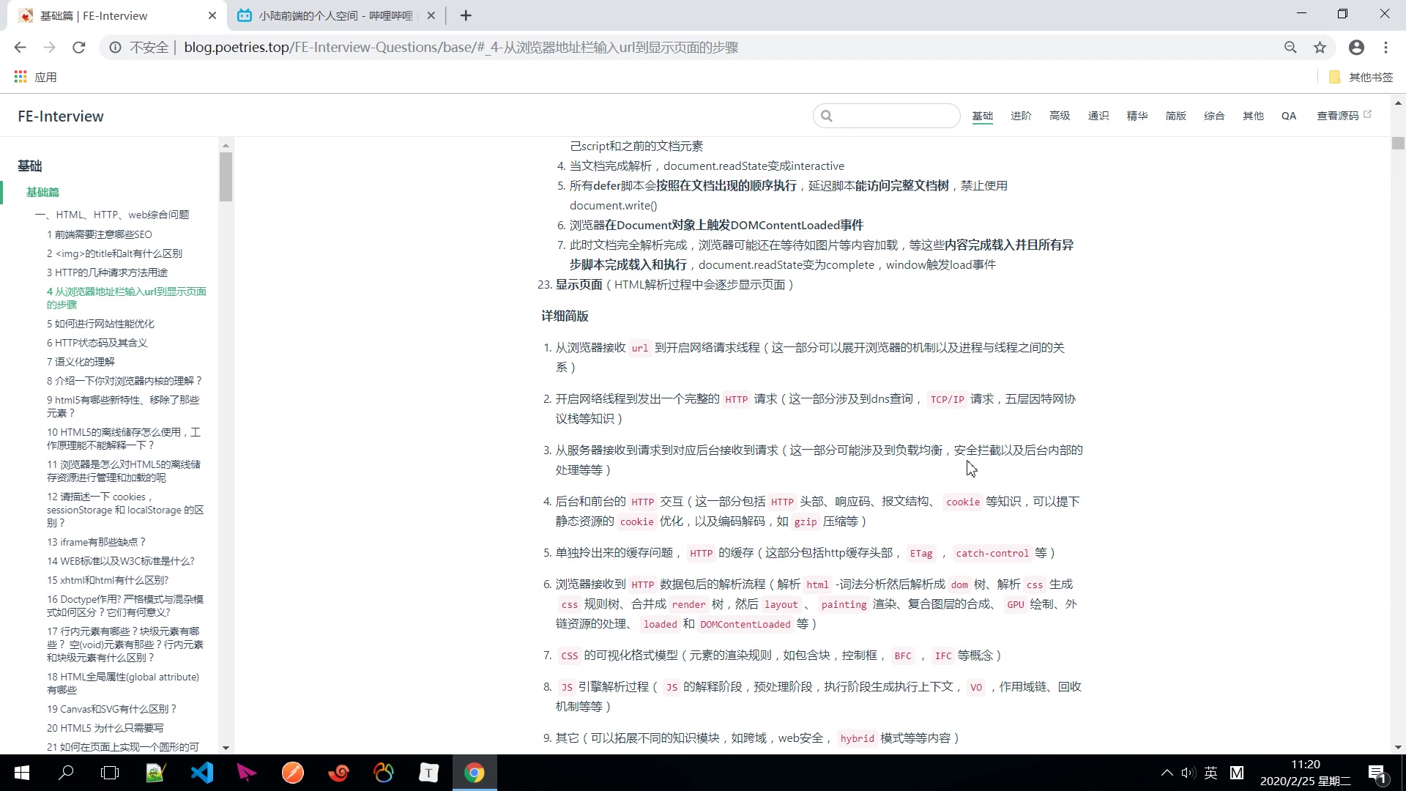
Task: Open sidebar item 8 浏览器内核的理解
Action: pos(124,381)
